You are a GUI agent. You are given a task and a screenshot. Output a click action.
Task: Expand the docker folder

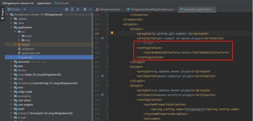point(11,70)
